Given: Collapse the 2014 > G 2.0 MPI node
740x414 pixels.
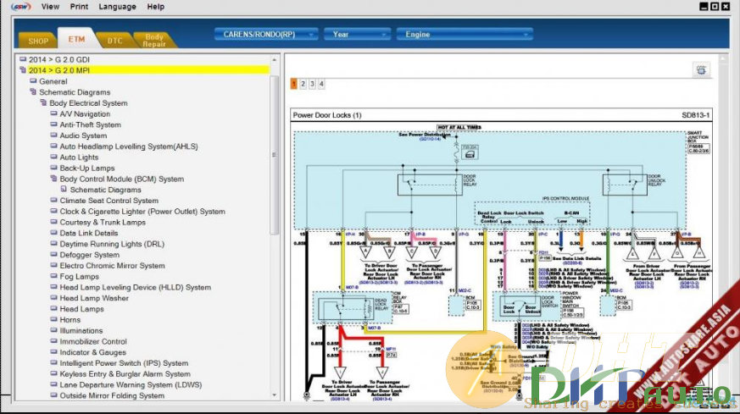Looking at the screenshot, I should tap(23, 70).
